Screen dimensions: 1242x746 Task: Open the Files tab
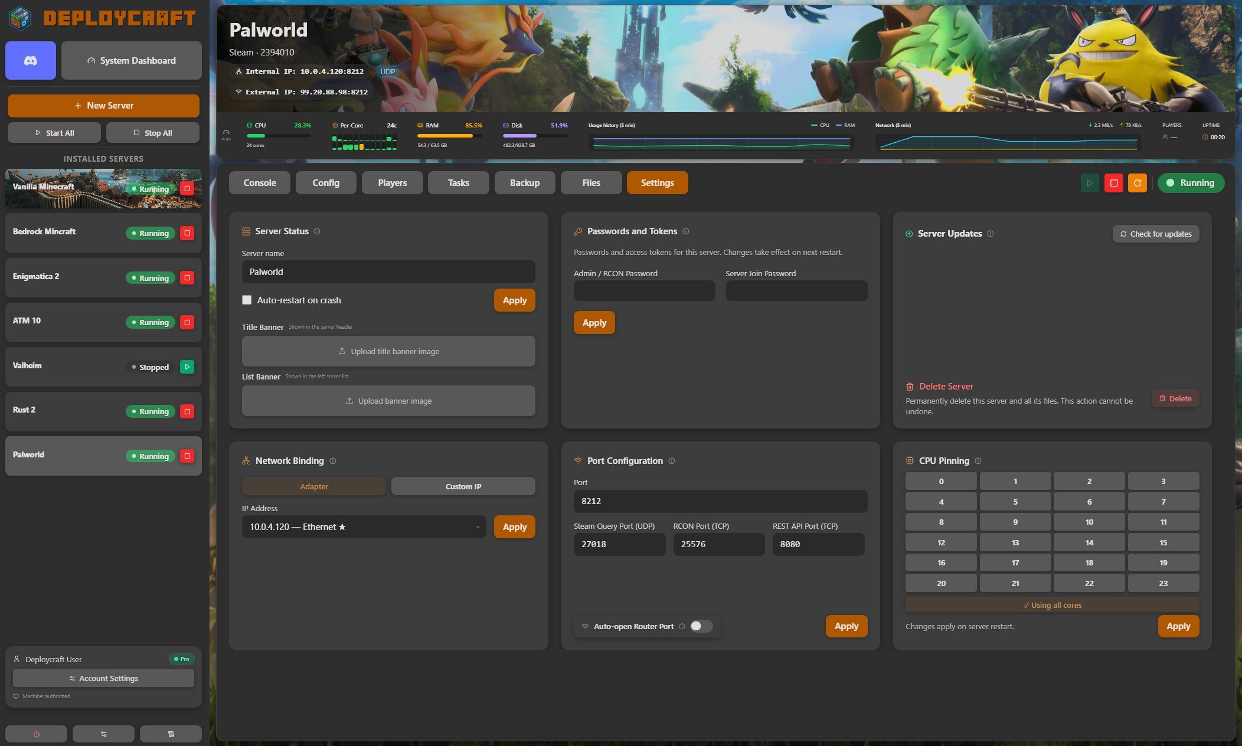[x=591, y=183]
